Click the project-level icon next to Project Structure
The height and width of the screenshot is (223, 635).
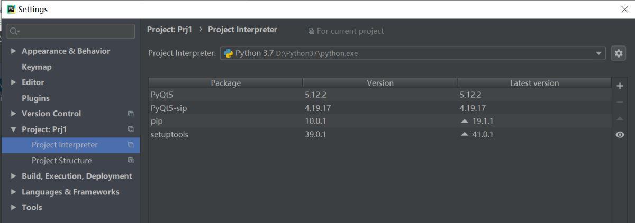point(131,161)
